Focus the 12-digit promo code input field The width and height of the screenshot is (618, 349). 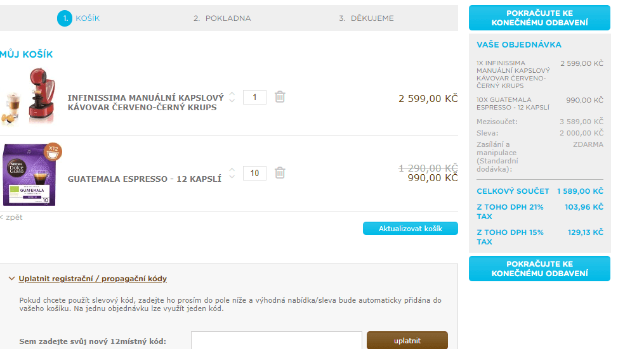(277, 340)
